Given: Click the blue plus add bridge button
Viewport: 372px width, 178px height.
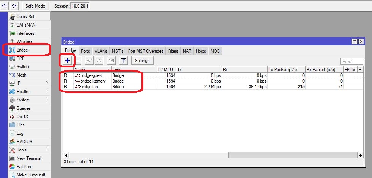Looking at the screenshot, I should pyautogui.click(x=67, y=61).
